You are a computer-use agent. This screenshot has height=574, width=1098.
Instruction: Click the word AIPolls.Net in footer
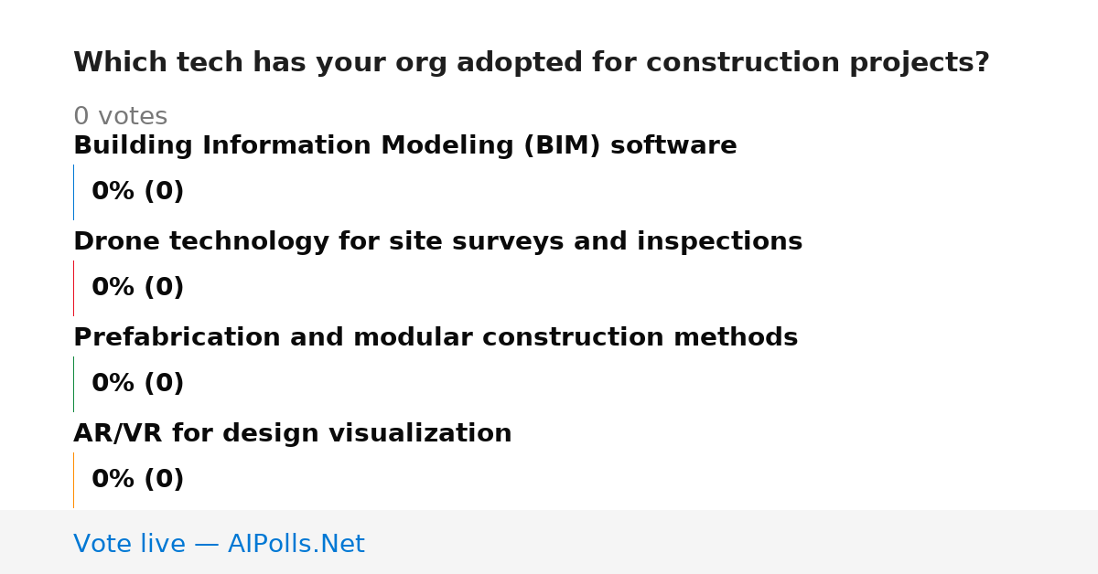(x=296, y=545)
